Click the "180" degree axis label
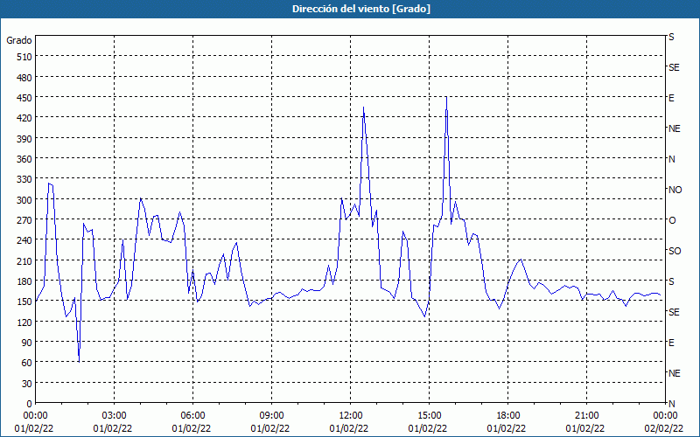Screen dimensions: 700x437 click(x=25, y=281)
